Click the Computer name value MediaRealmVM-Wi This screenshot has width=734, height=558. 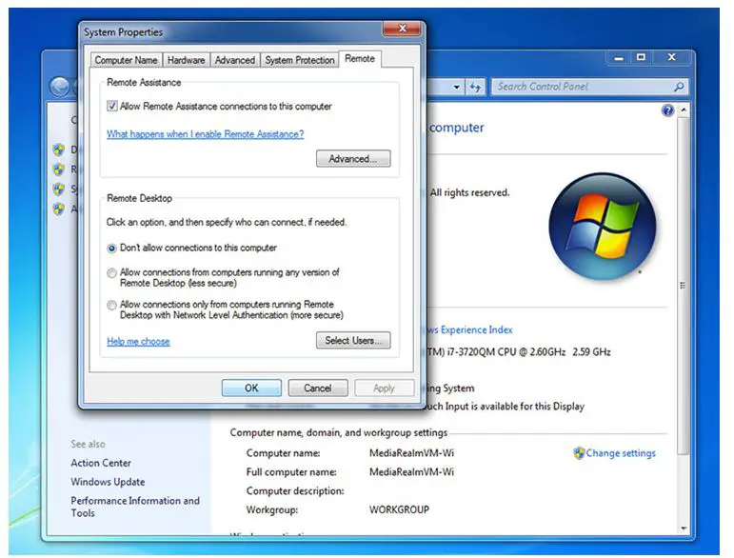click(x=411, y=453)
